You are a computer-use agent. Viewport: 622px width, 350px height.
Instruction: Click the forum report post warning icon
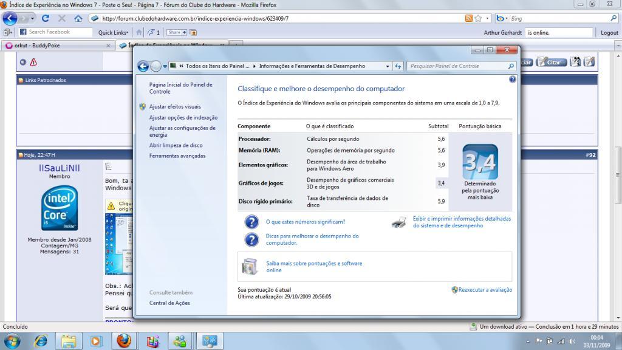[34, 63]
